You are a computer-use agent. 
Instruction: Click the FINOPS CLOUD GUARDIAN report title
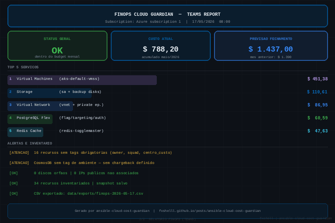167,14
